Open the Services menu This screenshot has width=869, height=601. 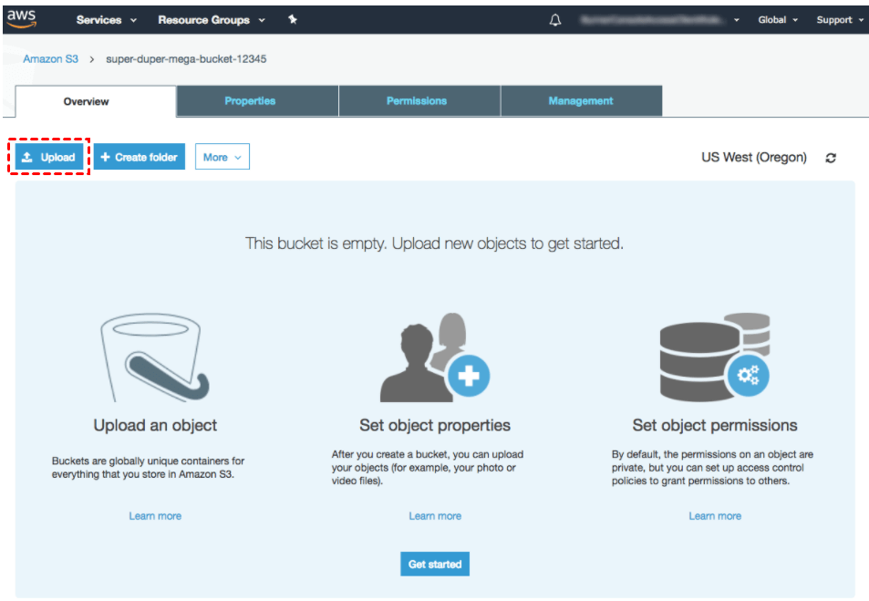point(107,19)
